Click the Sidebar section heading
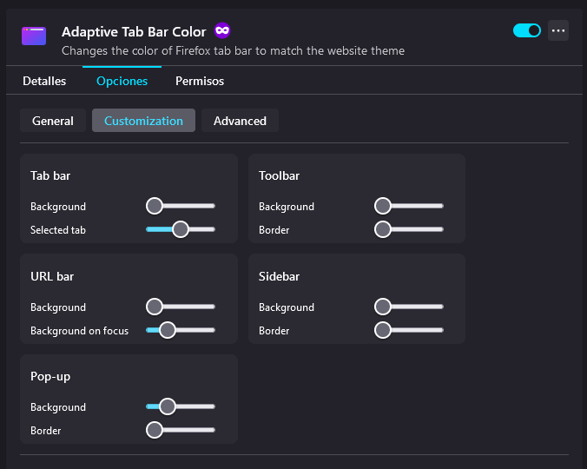This screenshot has width=587, height=469. 279,276
